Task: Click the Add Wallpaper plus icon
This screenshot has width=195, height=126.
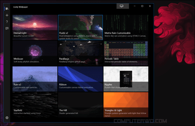Action: 7,15
